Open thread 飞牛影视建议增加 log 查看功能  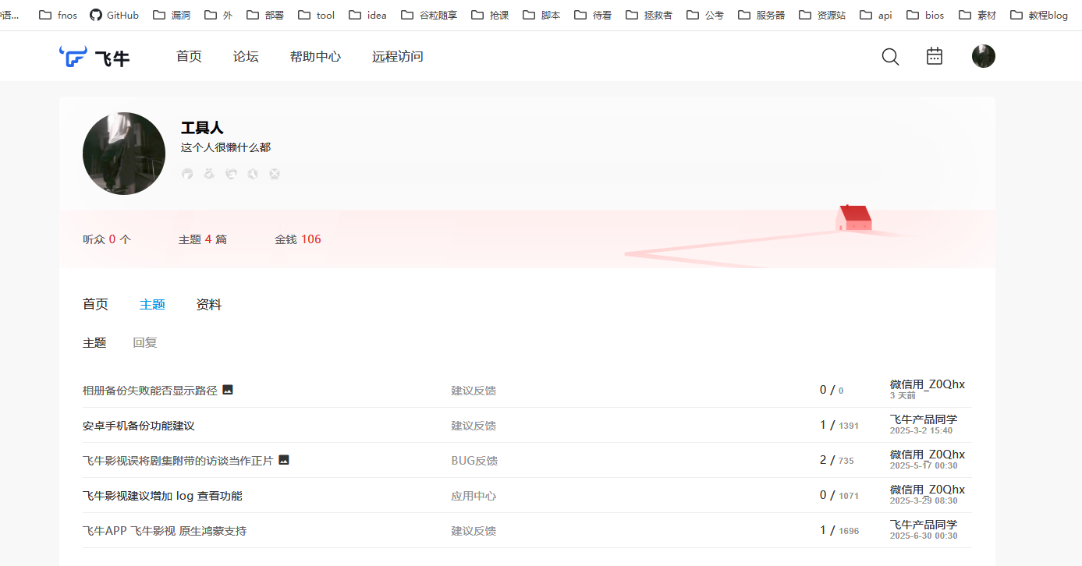162,496
